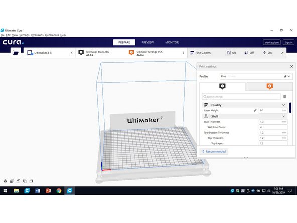Collapse the Shell settings section
Image resolution: width=297 pixels, height=223 pixels.
click(x=283, y=116)
